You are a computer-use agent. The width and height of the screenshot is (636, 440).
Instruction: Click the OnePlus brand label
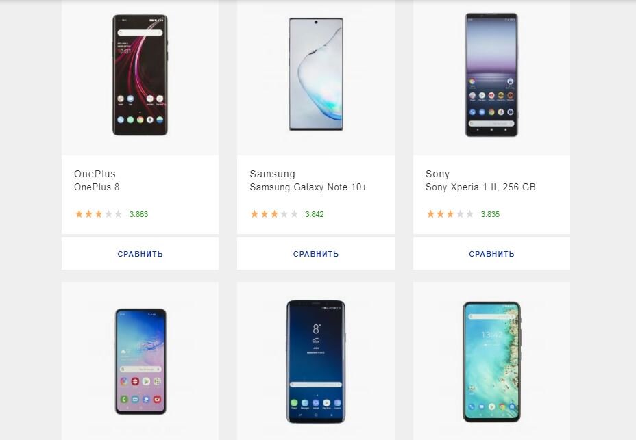click(95, 174)
